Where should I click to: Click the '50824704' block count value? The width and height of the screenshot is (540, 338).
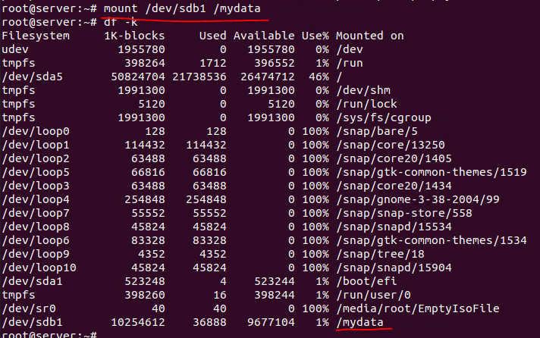(138, 77)
